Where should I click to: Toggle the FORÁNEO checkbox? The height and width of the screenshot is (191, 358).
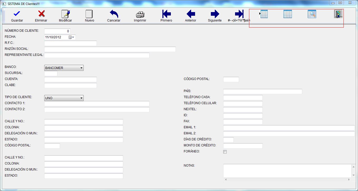225,151
